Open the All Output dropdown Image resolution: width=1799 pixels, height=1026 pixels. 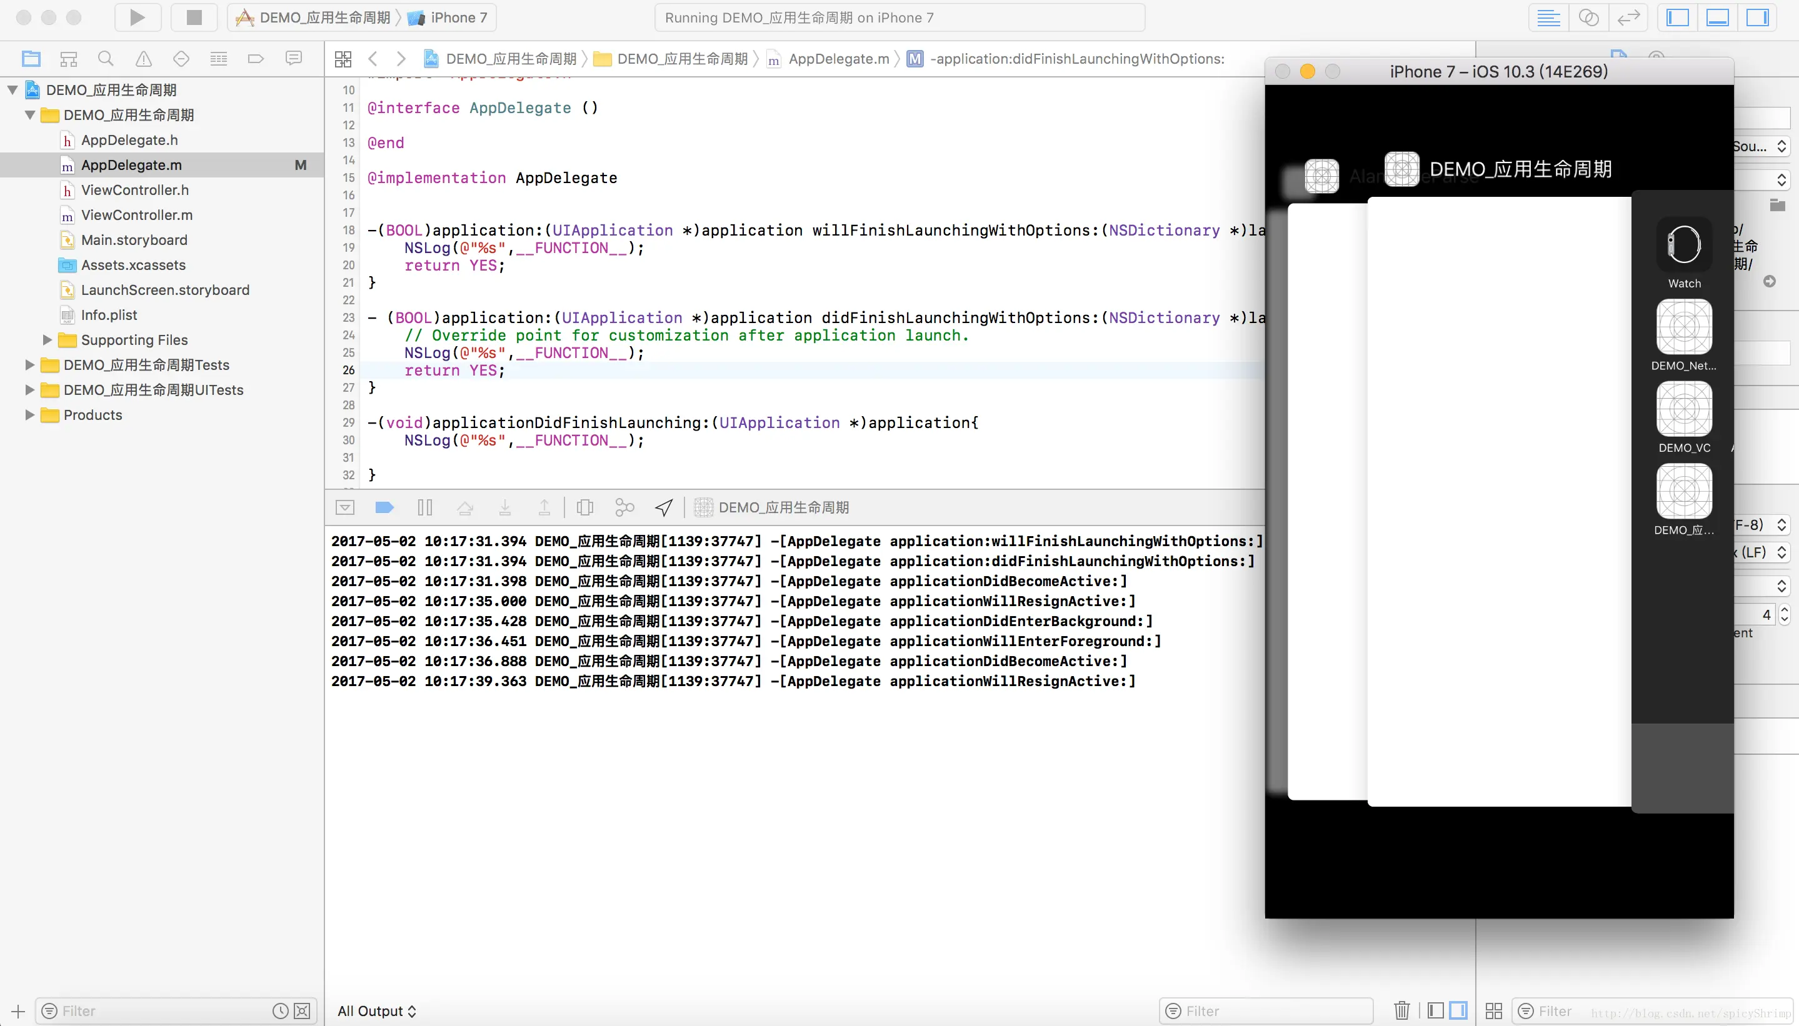point(376,1010)
